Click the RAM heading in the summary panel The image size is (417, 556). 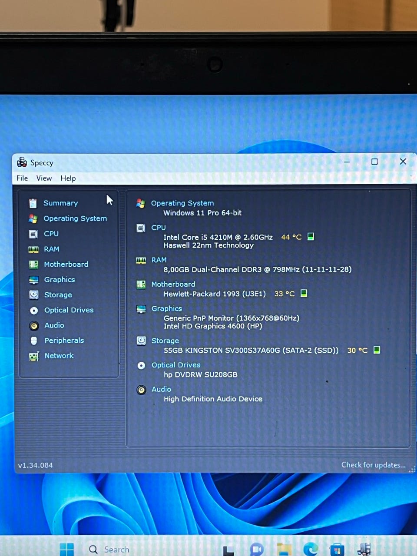click(159, 260)
